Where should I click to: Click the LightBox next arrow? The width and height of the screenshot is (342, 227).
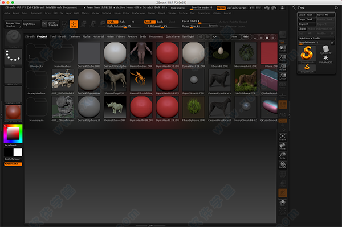[x=207, y=36]
